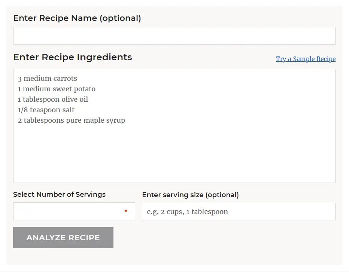This screenshot has height=272, width=349.
Task: Focus the Recipe Name text field
Action: [174, 36]
